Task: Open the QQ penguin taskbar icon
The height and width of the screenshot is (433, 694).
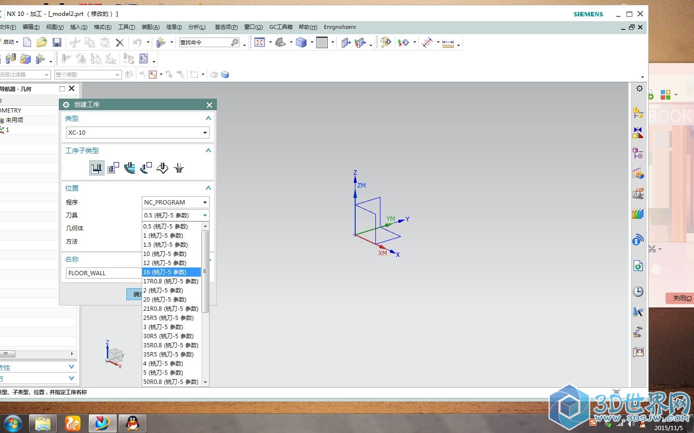Action: (x=133, y=423)
